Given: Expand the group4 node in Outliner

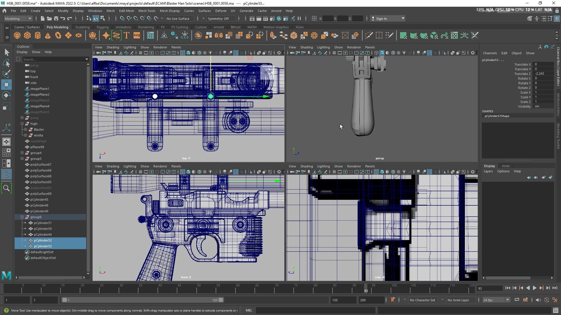Looking at the screenshot, I should [22, 153].
